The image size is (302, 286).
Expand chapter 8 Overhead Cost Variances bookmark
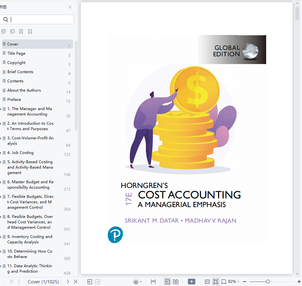[x=1, y=217]
